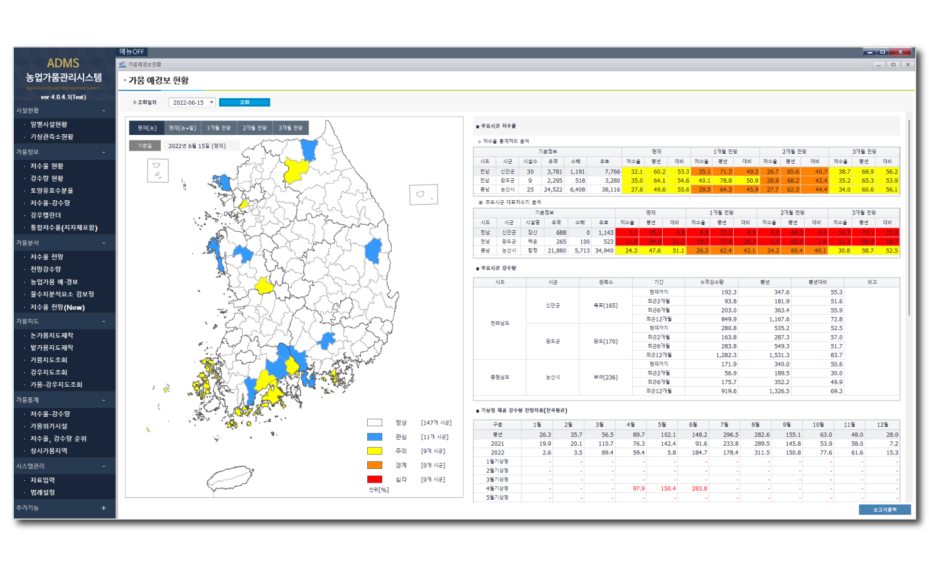
Task: Switch to the 현재(논+밭) map tab
Action: (183, 128)
